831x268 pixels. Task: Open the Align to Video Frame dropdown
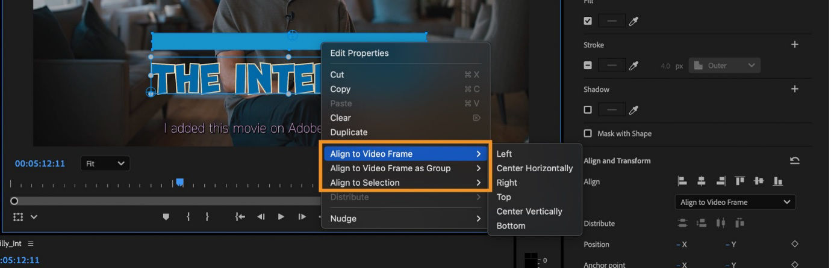coord(735,203)
